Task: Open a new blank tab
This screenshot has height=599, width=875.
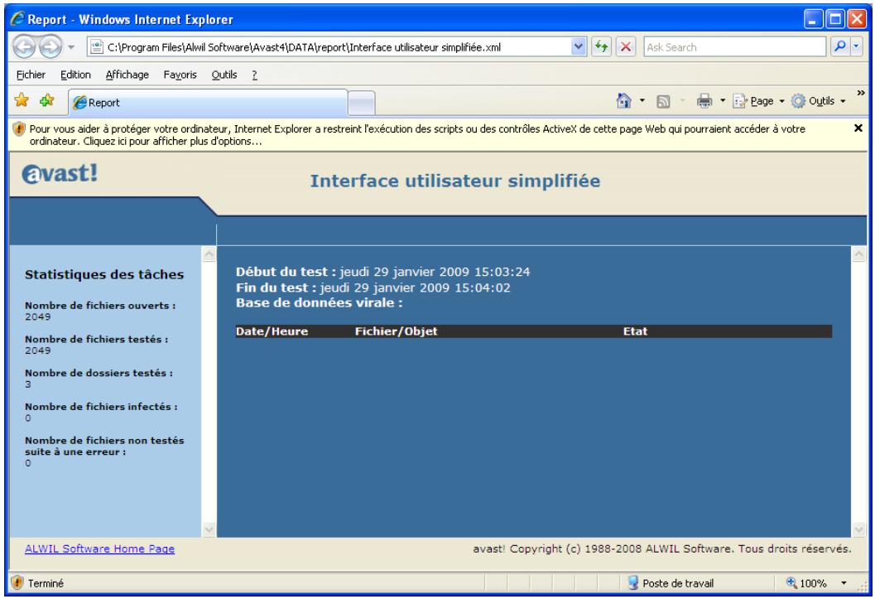Action: (x=361, y=104)
